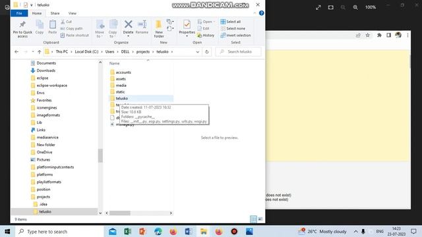The width and height of the screenshot is (422, 237).
Task: Click the browser Bookmark star icon
Action: tap(368, 35)
